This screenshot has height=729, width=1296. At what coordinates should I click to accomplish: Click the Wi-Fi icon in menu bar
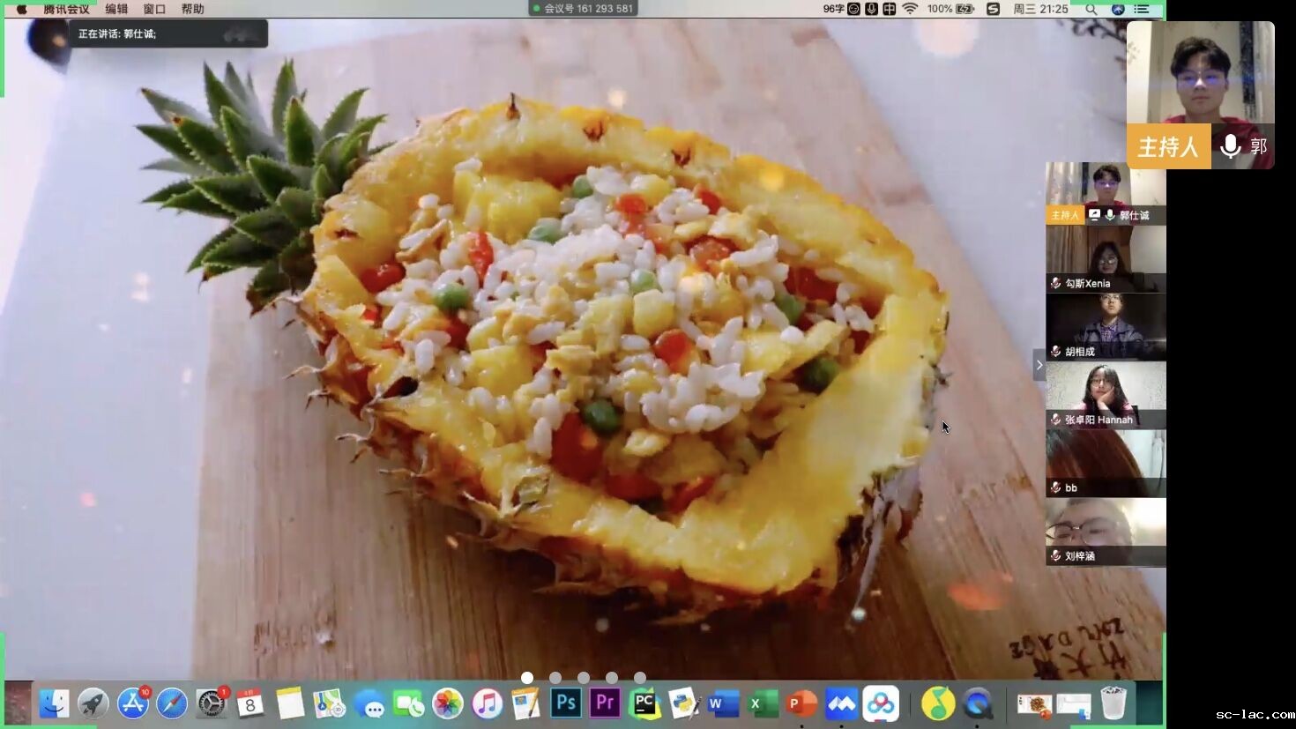pyautogui.click(x=910, y=9)
